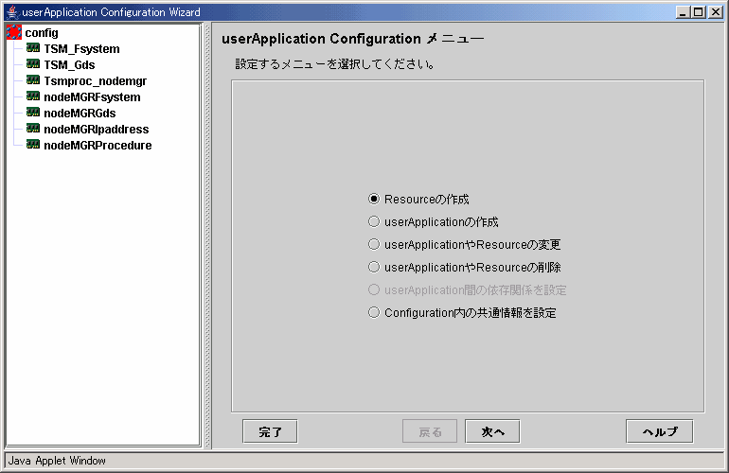Image resolution: width=729 pixels, height=473 pixels.
Task: Click the TSM_Gds resource icon
Action: point(33,64)
